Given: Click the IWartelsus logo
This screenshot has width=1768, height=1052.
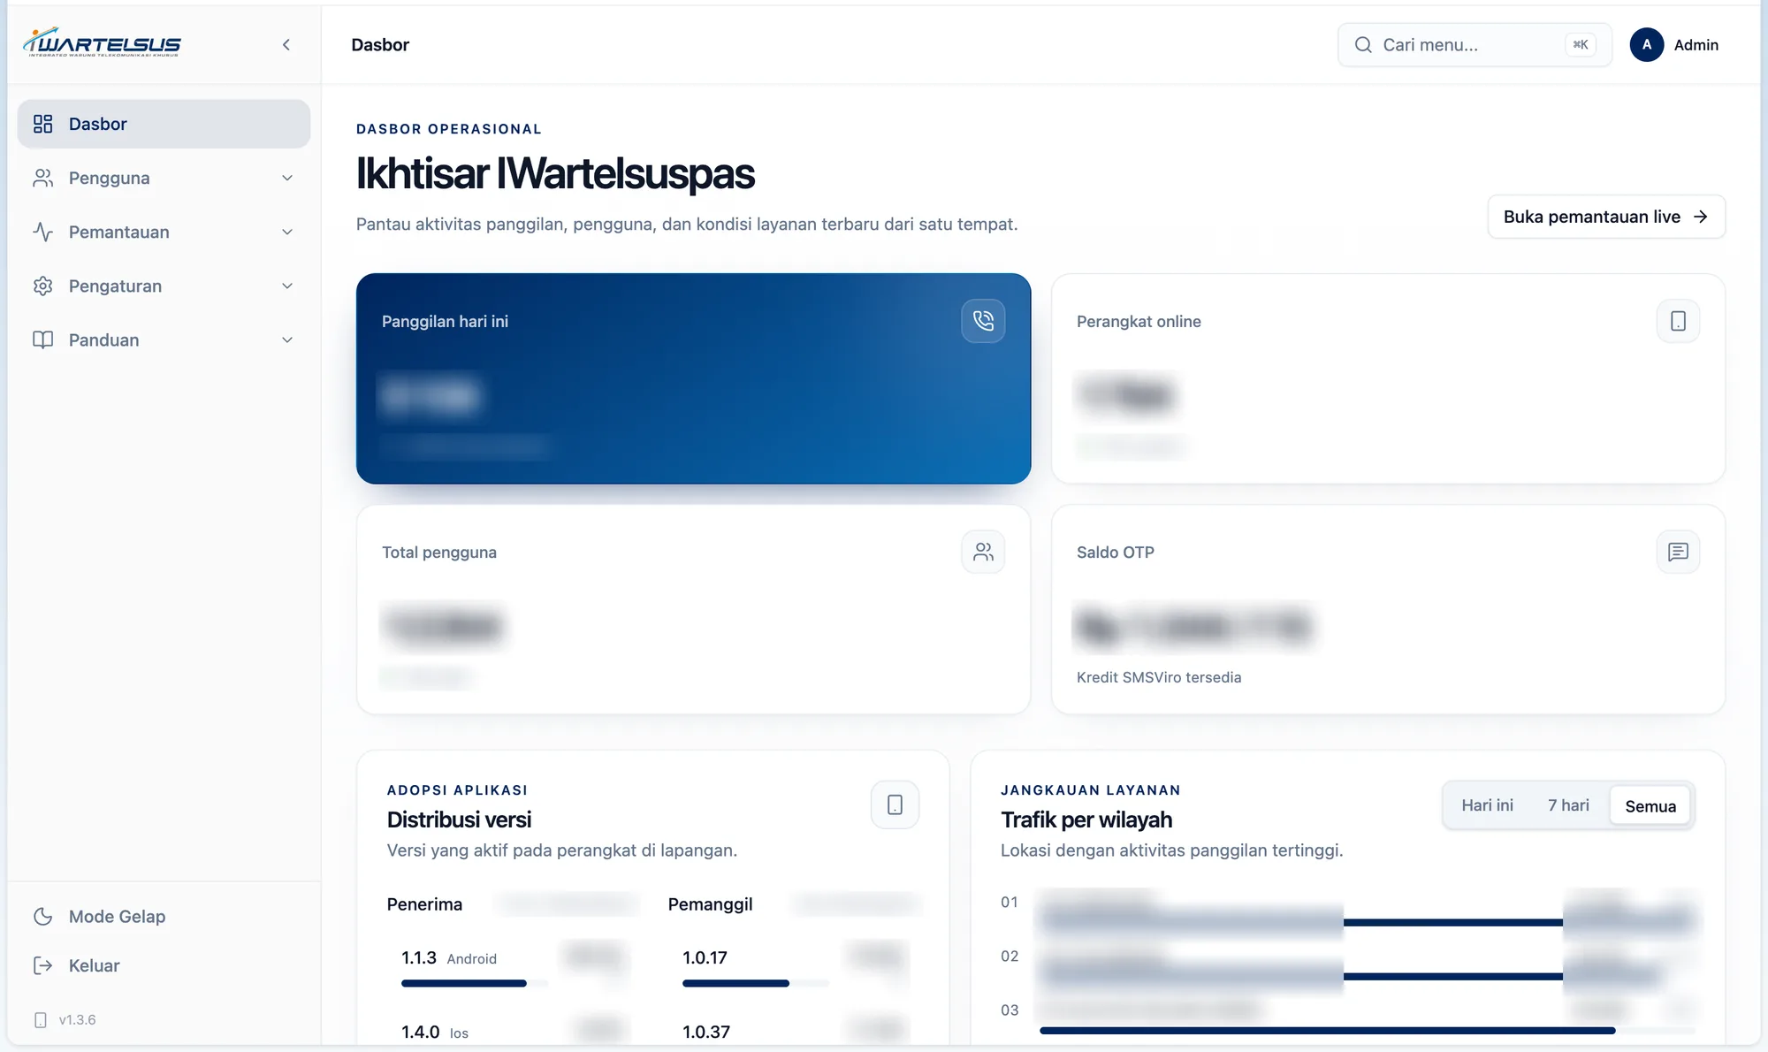Looking at the screenshot, I should [x=102, y=42].
